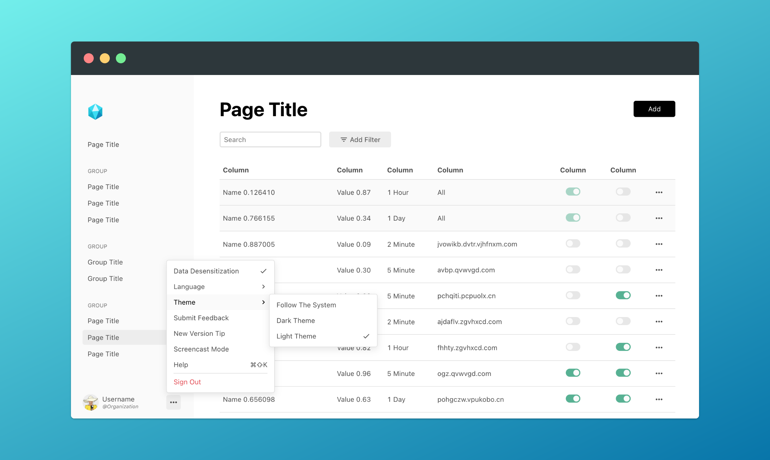Open the more options button beside Username
The height and width of the screenshot is (460, 770).
pyautogui.click(x=173, y=402)
